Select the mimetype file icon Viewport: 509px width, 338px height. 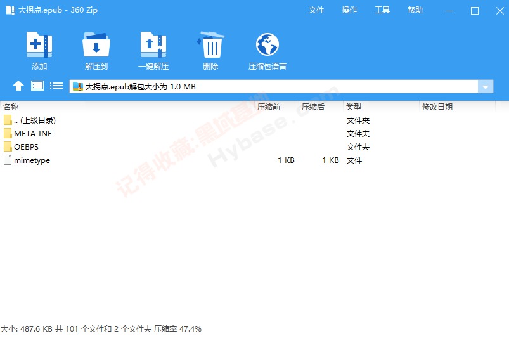pyautogui.click(x=8, y=160)
